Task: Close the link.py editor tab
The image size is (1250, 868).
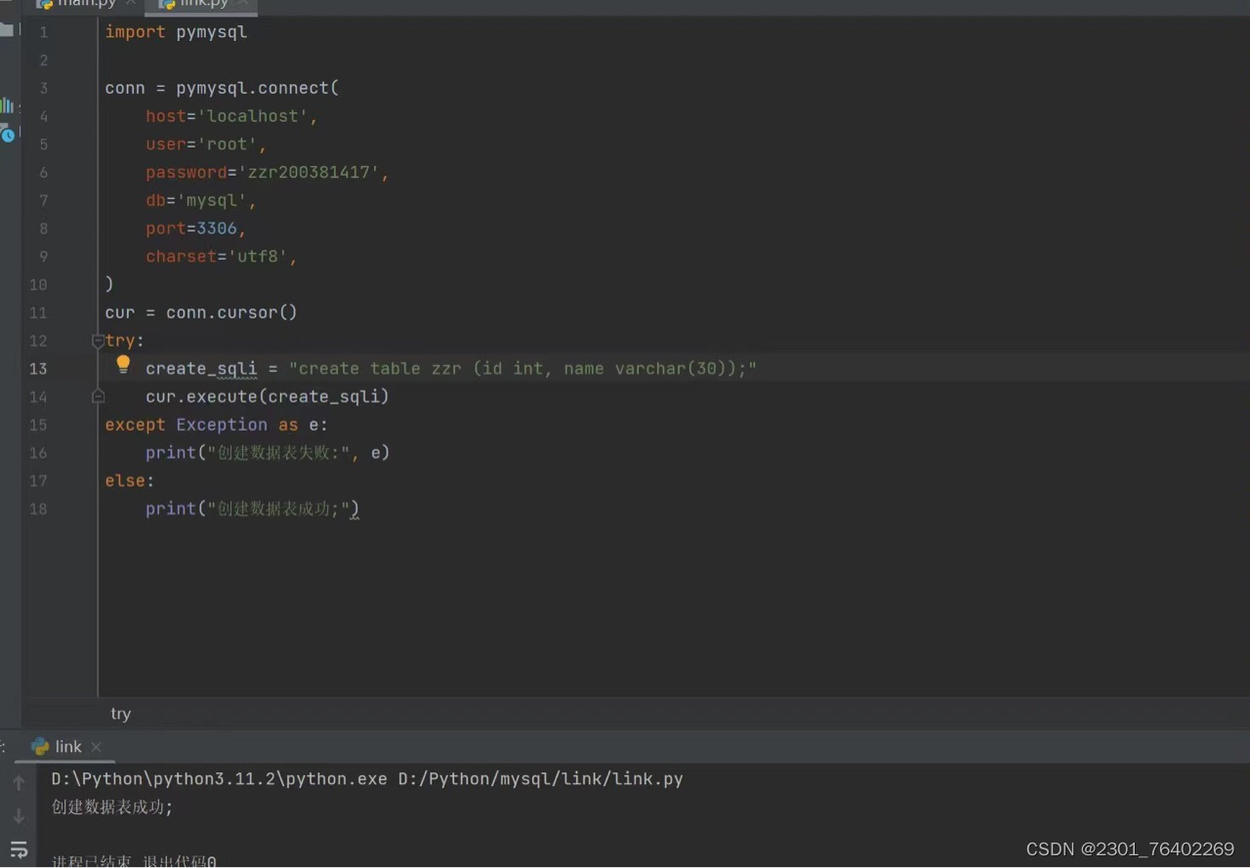Action: 243,4
